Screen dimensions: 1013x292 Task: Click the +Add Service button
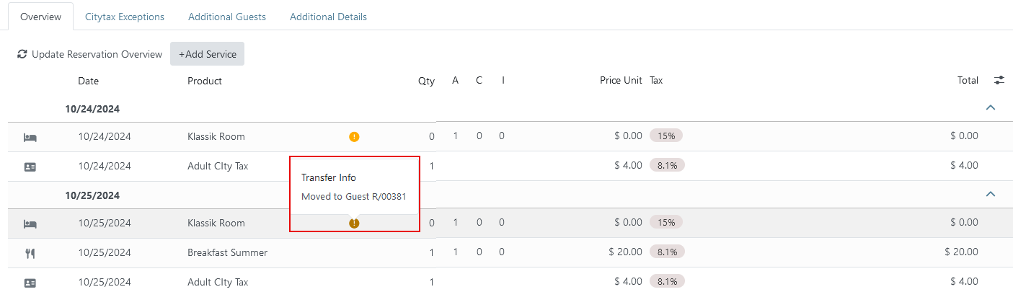tap(208, 54)
